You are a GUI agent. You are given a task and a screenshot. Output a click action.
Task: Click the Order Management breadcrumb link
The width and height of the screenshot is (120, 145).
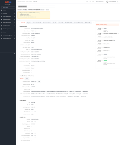tap(21, 2)
